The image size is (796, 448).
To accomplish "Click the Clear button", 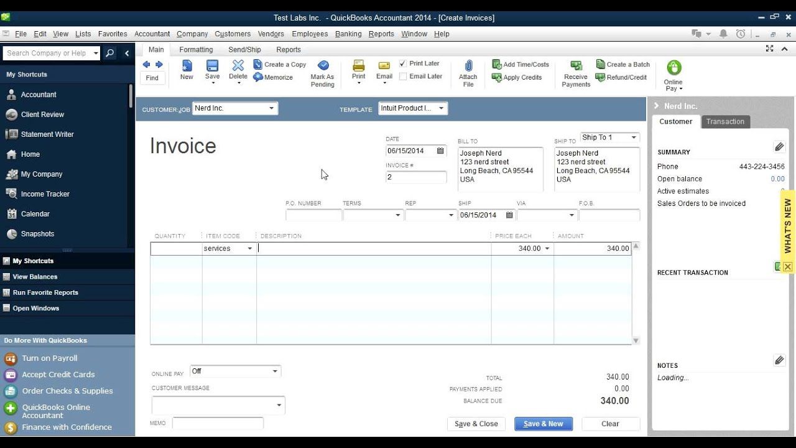I will tap(611, 424).
